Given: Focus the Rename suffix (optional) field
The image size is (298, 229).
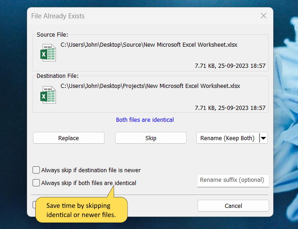Looking at the screenshot, I should (233, 180).
